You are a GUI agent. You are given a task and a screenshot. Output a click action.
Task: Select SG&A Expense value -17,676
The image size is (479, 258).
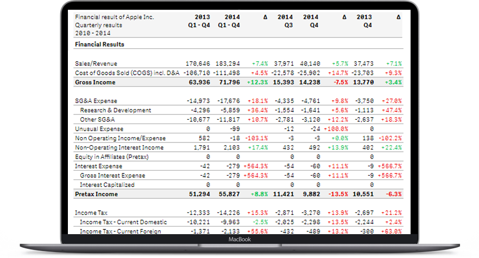229,101
